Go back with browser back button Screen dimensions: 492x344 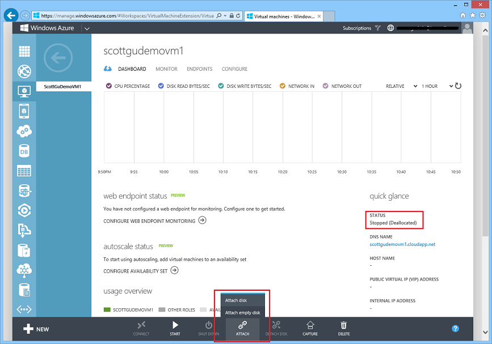[11, 15]
